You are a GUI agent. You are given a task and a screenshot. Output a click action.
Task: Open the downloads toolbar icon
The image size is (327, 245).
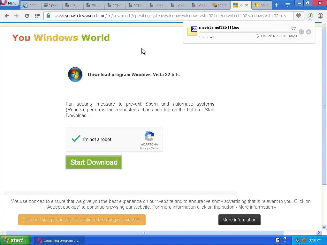tap(310, 16)
